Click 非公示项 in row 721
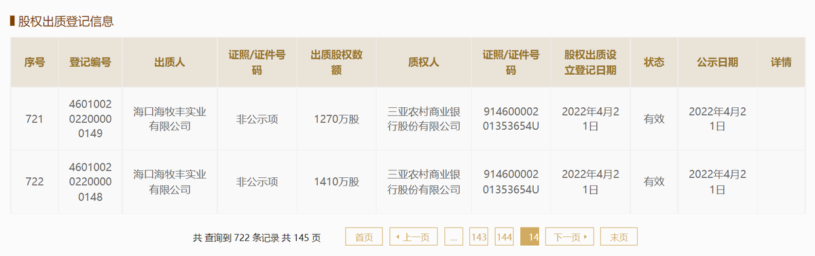This screenshot has width=815, height=256. [257, 119]
